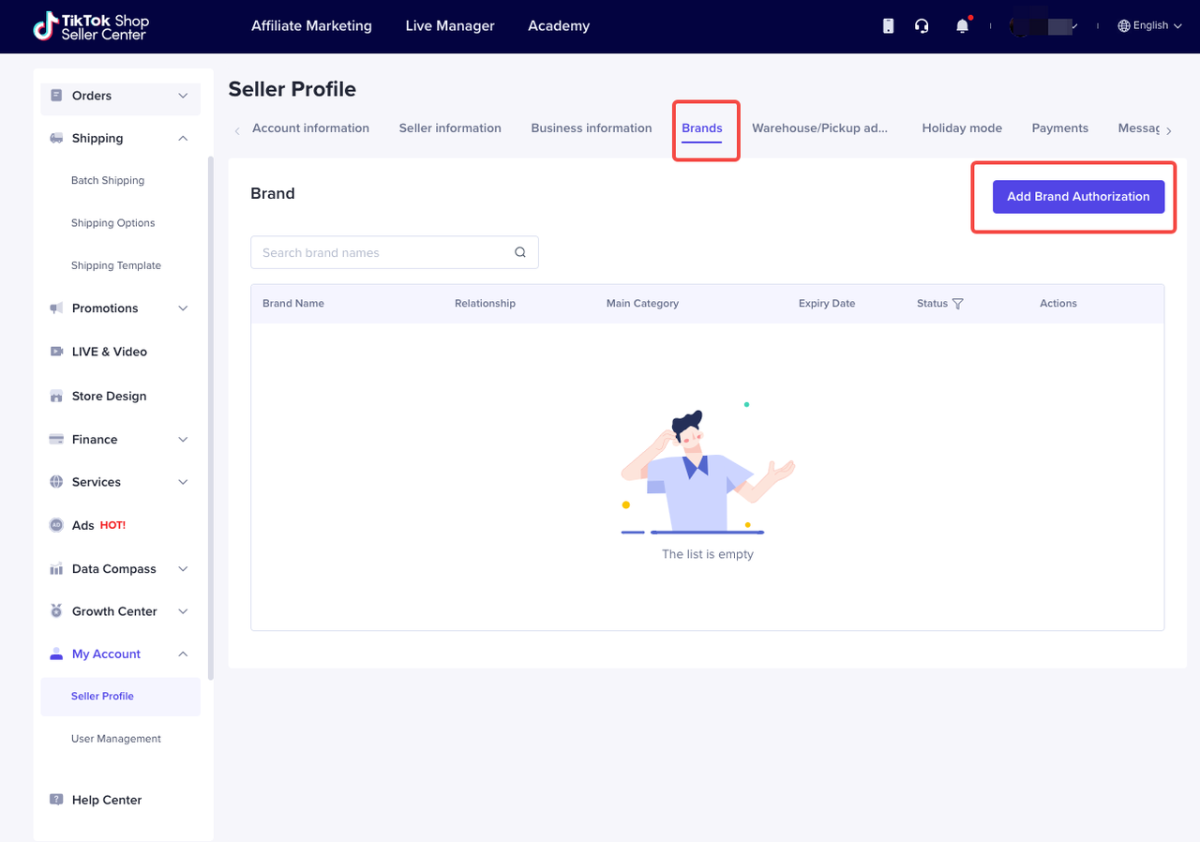Click the language globe icon
Image resolution: width=1200 pixels, height=842 pixels.
click(1124, 26)
